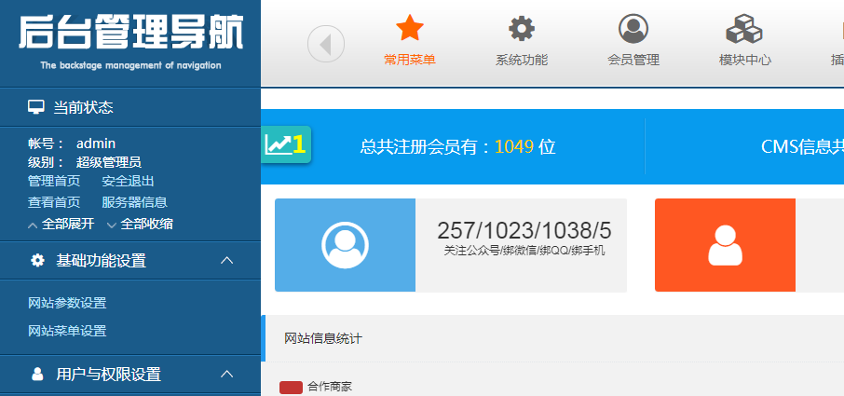Open 模块中心 cubes icon

(x=744, y=30)
